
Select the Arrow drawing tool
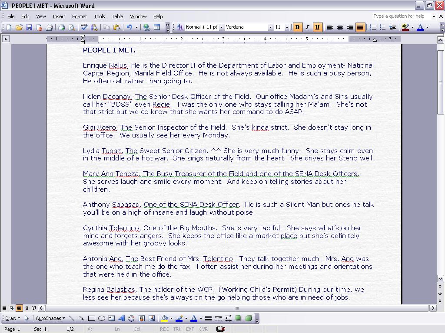81,318
